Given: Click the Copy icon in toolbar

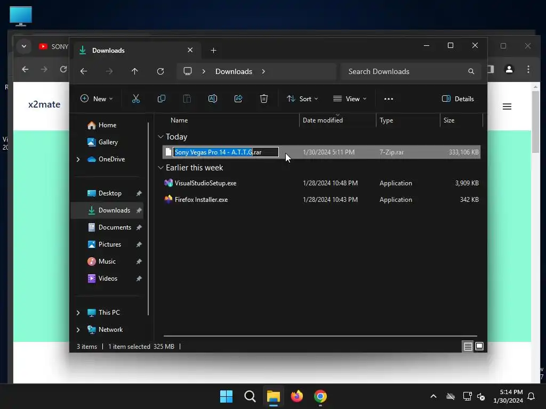Looking at the screenshot, I should tap(161, 99).
